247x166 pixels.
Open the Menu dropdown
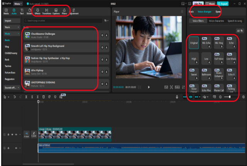coord(18,3)
